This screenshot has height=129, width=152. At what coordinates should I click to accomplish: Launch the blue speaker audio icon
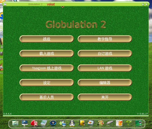pyautogui.click(x=53, y=123)
